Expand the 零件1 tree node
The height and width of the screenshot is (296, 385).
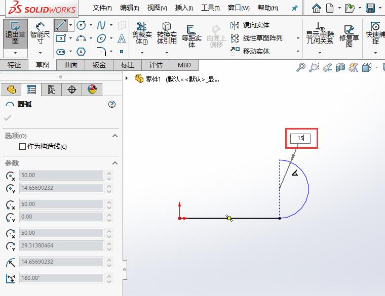[127, 78]
